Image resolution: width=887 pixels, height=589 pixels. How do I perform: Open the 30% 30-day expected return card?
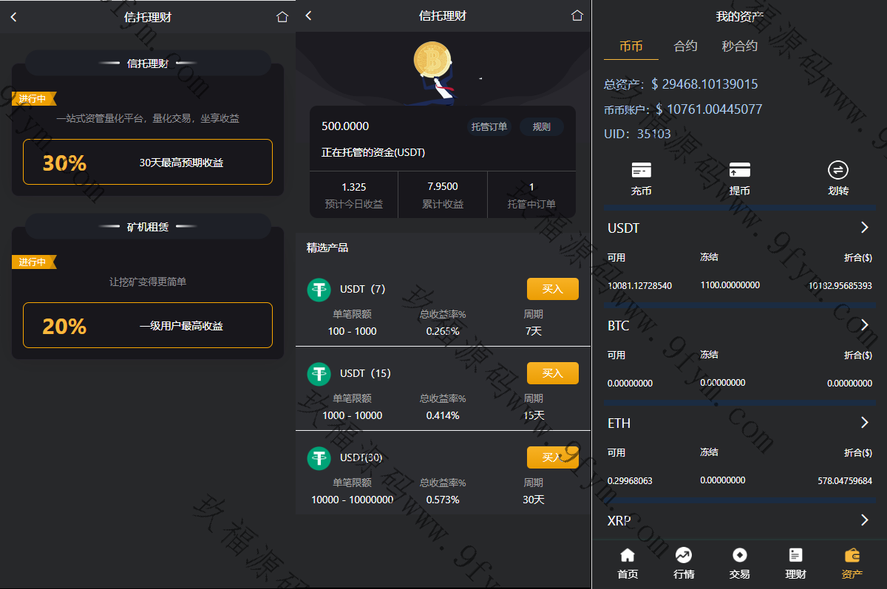pos(148,162)
